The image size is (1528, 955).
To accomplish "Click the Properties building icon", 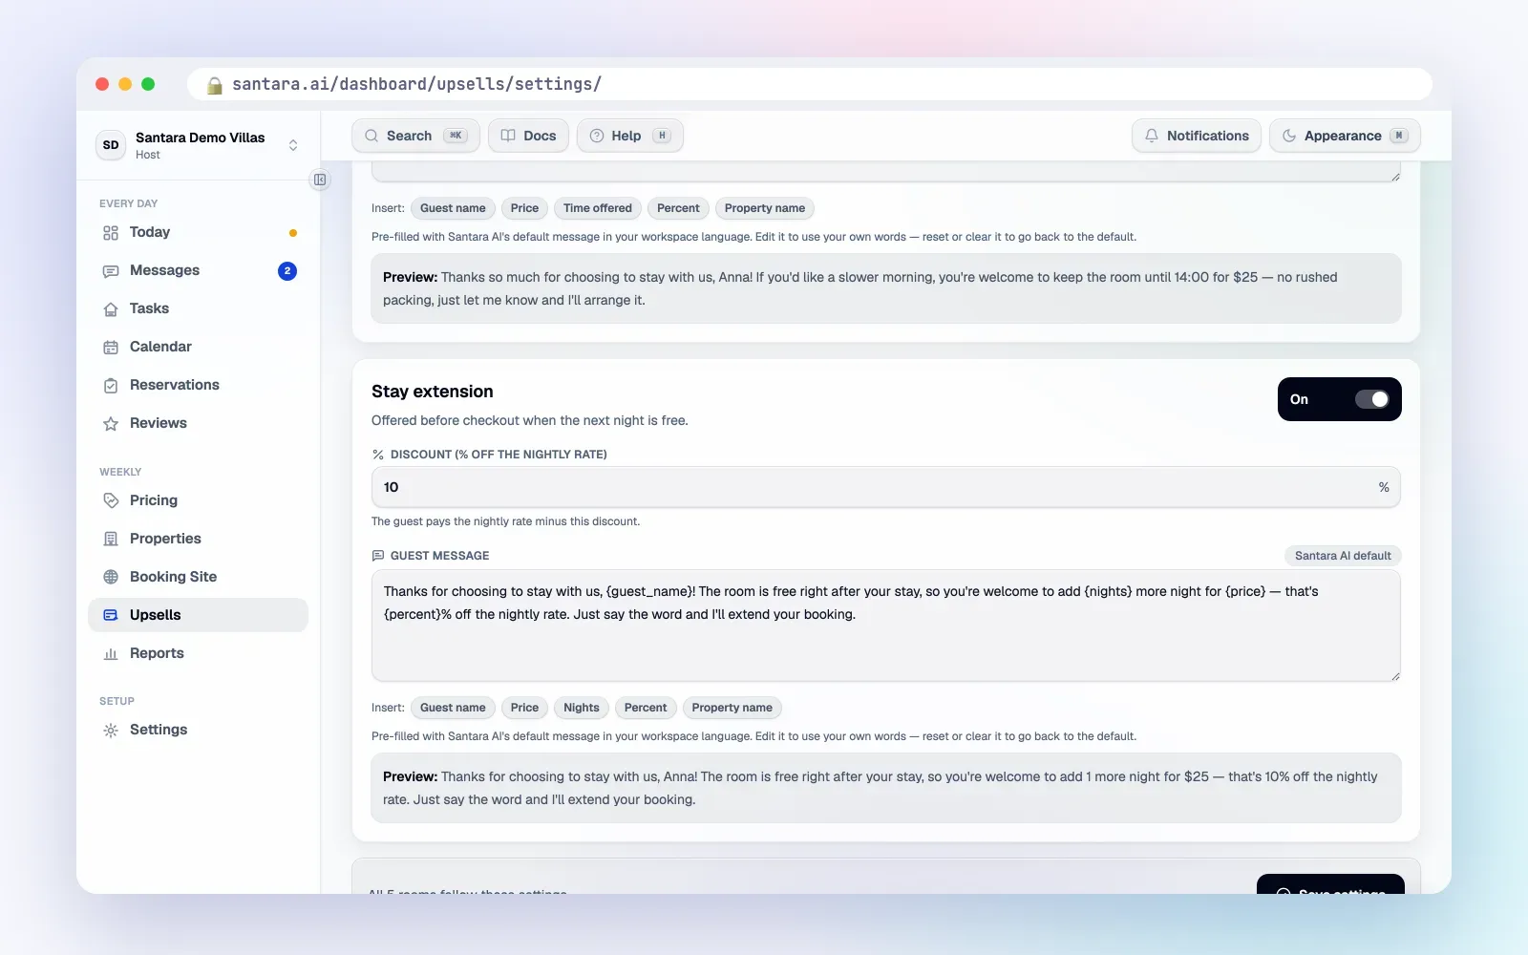I will click(111, 539).
